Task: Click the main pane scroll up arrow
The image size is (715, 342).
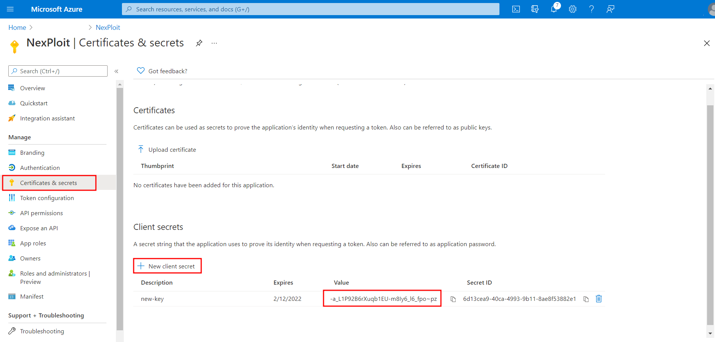Action: (x=710, y=89)
